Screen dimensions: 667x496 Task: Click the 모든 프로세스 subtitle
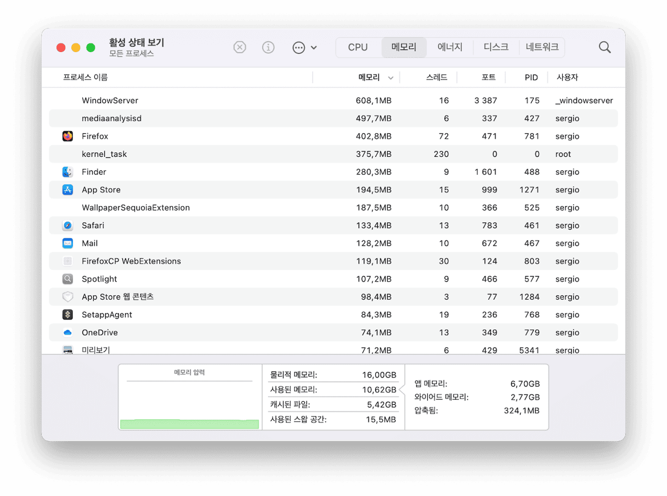pyautogui.click(x=131, y=54)
